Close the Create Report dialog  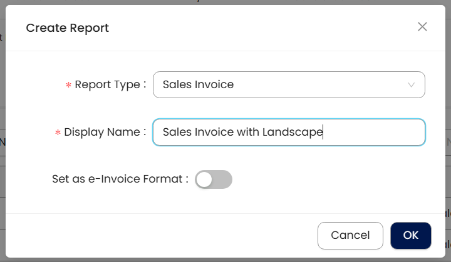coord(422,27)
